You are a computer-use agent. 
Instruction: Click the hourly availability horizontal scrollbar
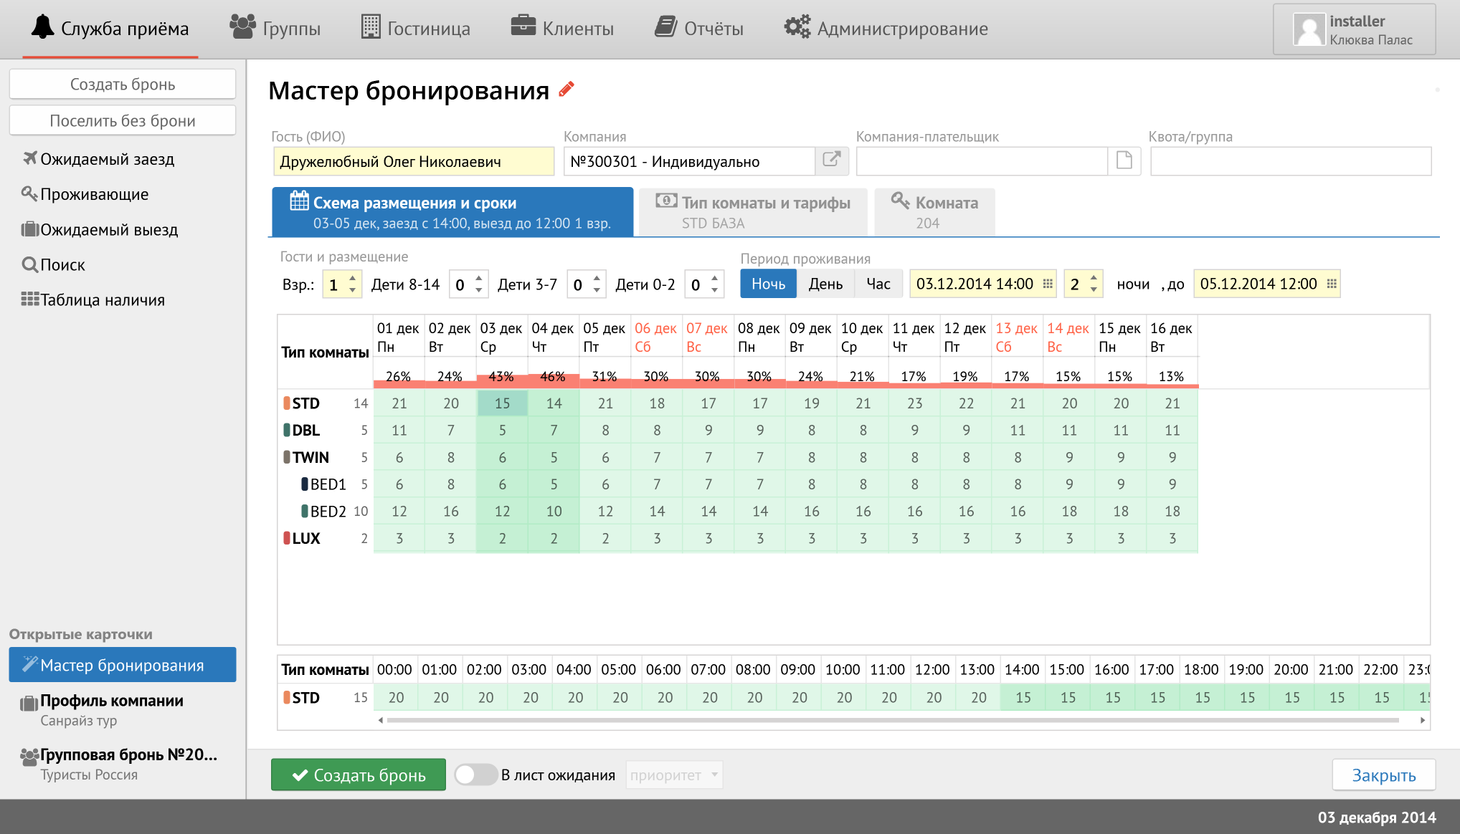(892, 720)
